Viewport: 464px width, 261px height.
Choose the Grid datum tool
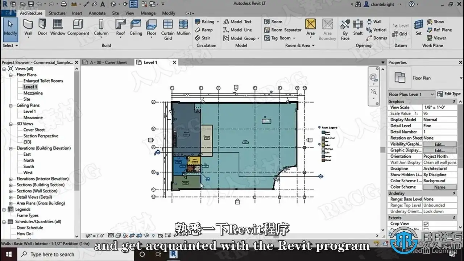tap(400, 34)
